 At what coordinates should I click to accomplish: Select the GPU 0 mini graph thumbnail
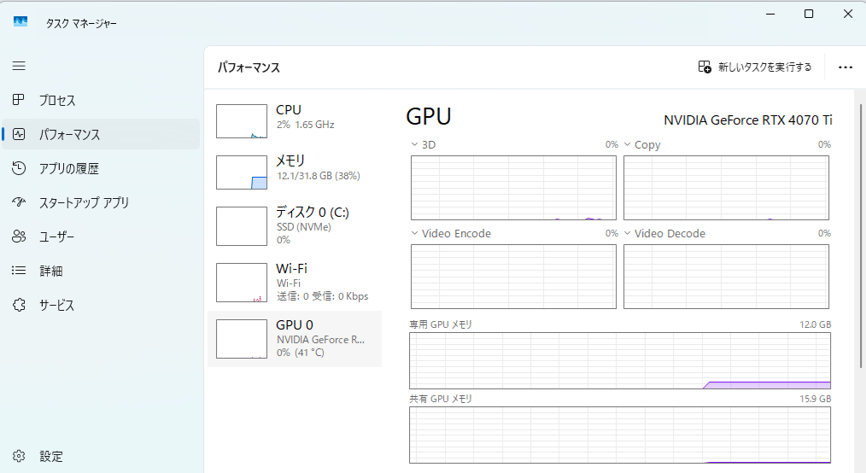(x=242, y=339)
